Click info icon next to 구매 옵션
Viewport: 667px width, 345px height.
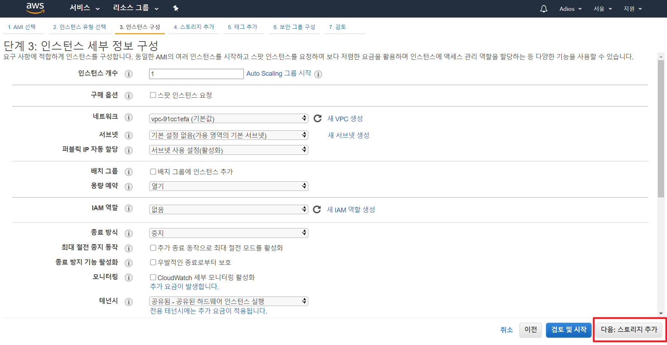pos(129,96)
